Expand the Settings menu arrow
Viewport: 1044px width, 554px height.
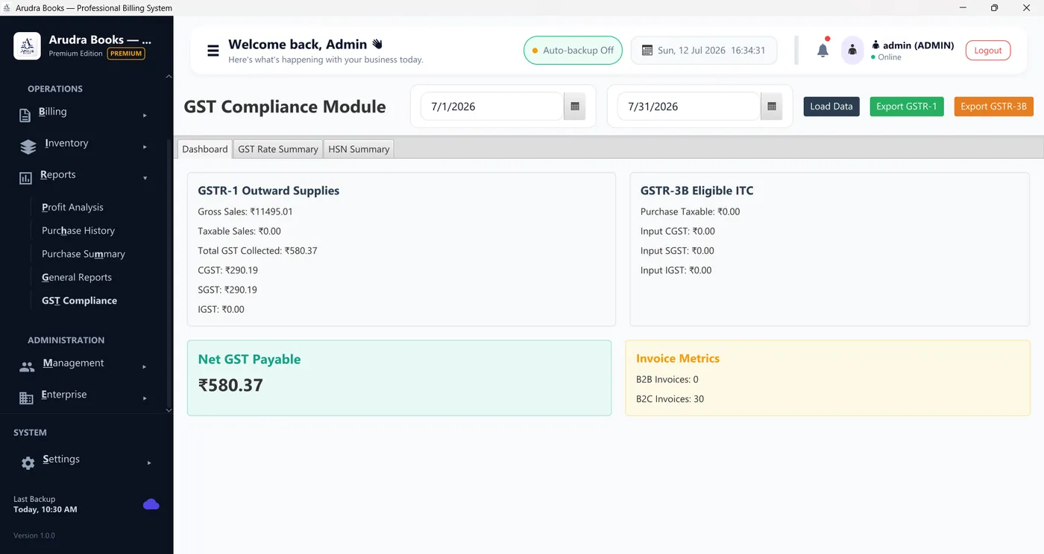coord(149,463)
